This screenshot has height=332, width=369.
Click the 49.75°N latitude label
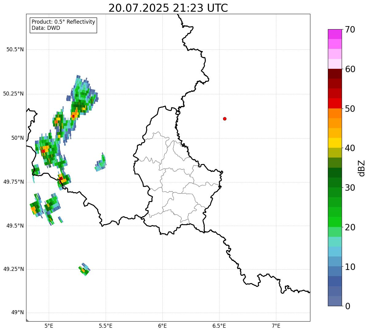pyautogui.click(x=13, y=182)
